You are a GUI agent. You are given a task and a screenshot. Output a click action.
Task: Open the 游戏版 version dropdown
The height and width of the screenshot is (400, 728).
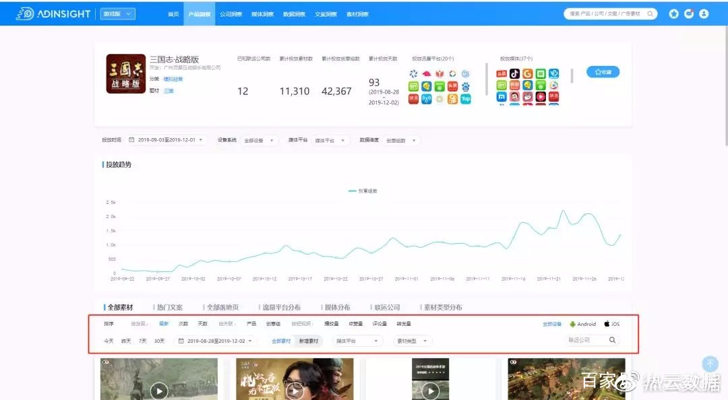118,14
